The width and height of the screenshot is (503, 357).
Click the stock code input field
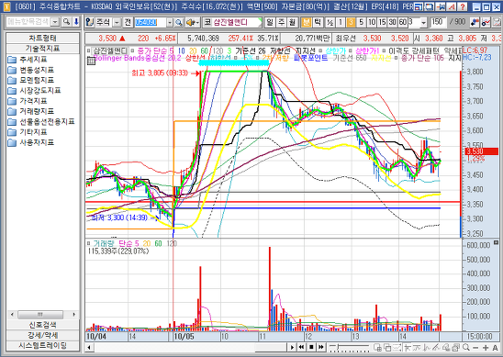tap(151, 22)
